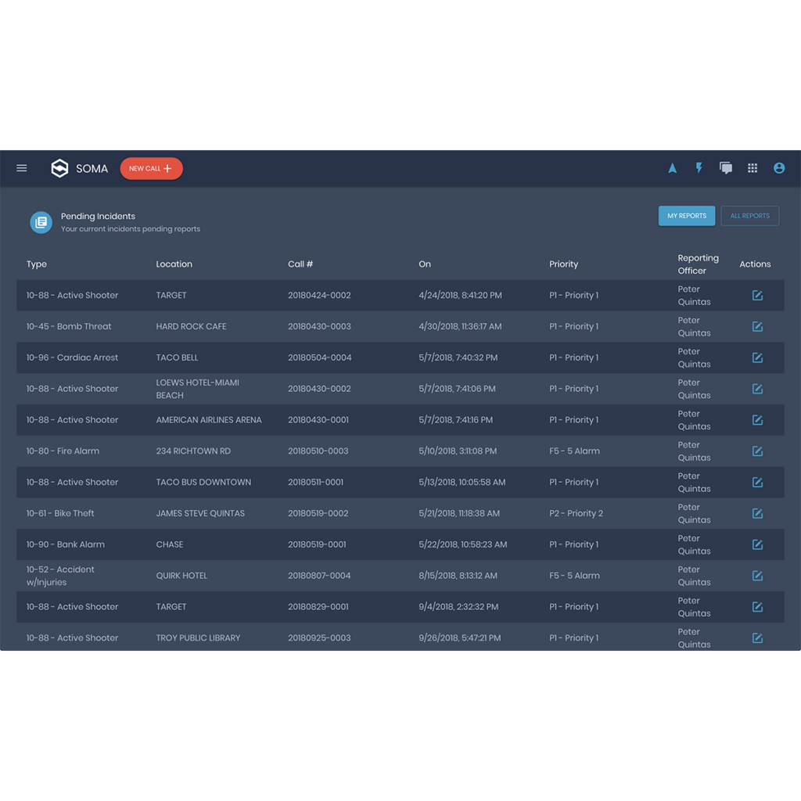The height and width of the screenshot is (801, 801).
Task: Edit report for Loews Hotel-Miami Beach incident
Action: [x=757, y=389]
